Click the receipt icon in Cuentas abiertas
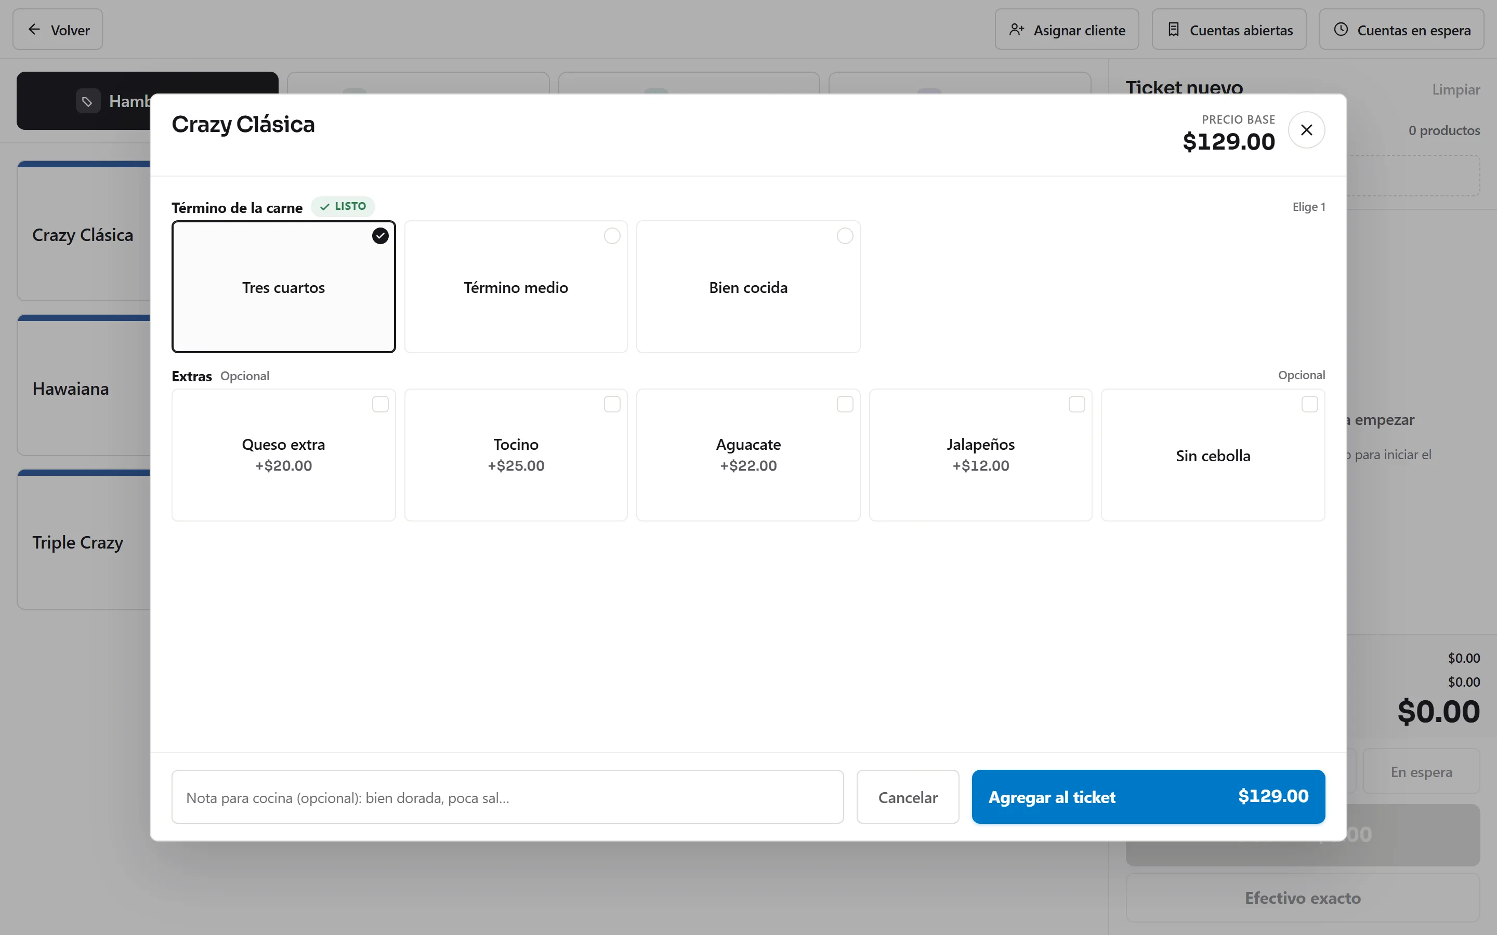 pyautogui.click(x=1173, y=30)
